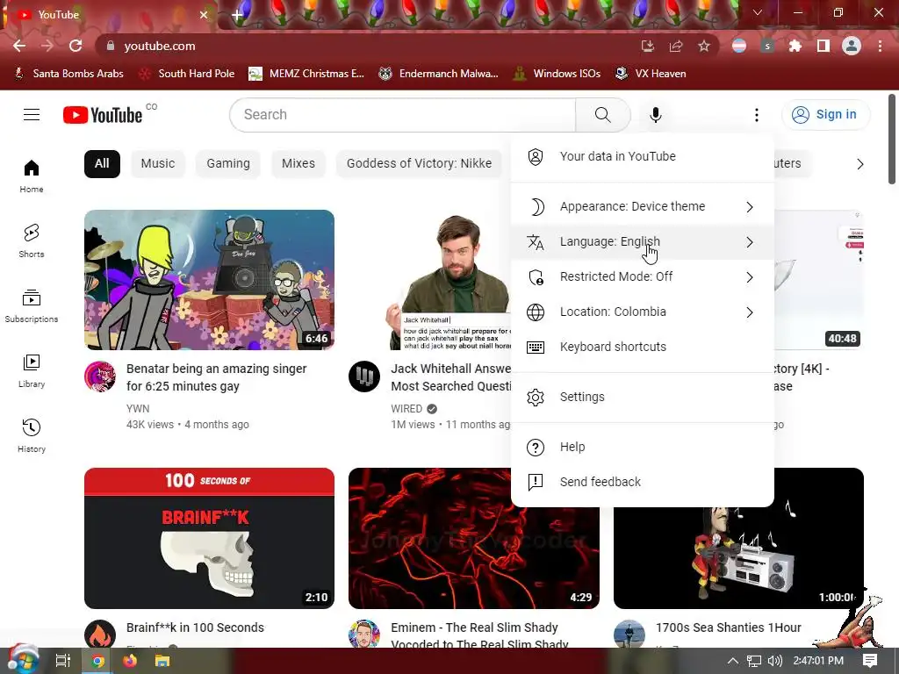
Task: Expand Restricted Mode: Off submenu
Action: click(642, 276)
